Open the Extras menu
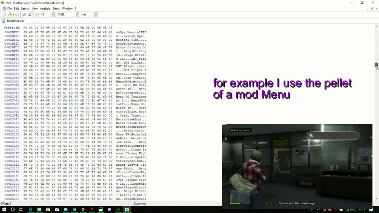 tap(56, 9)
